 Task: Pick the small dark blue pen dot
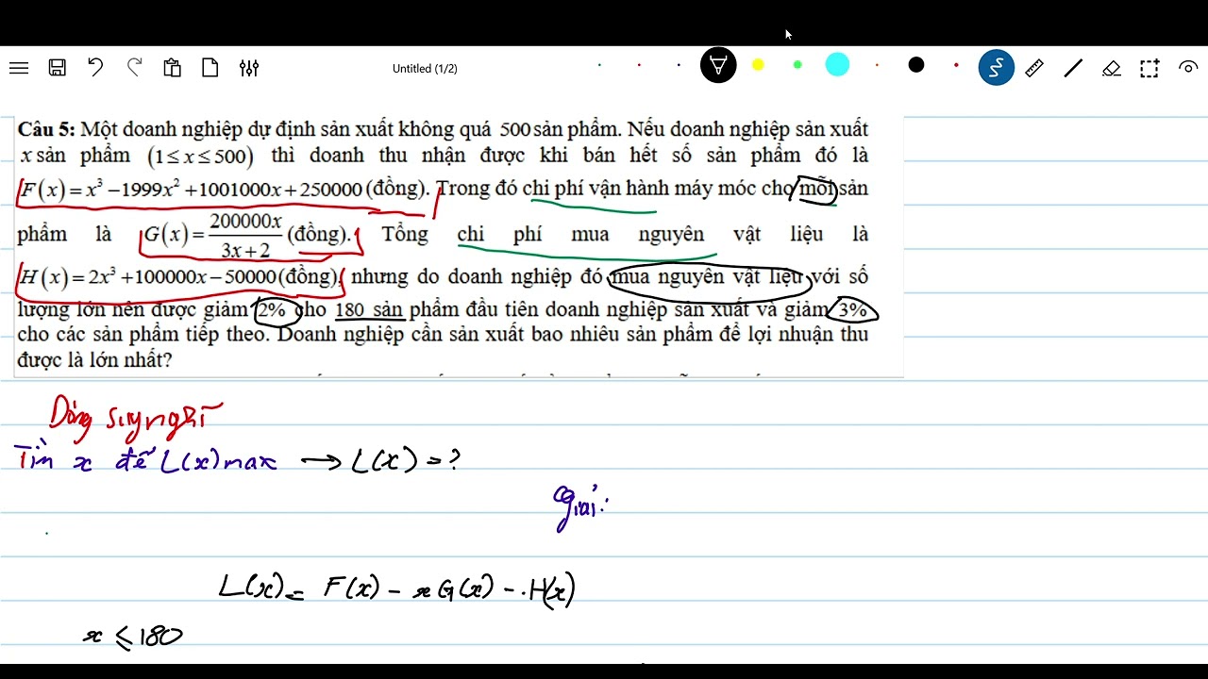tap(679, 65)
